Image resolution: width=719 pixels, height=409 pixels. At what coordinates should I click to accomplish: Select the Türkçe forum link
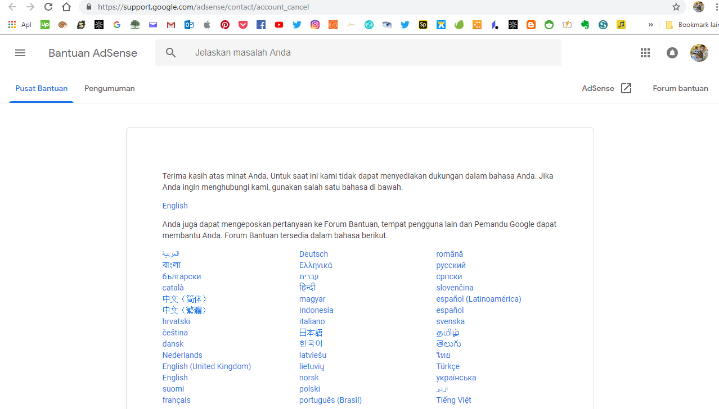click(x=448, y=366)
